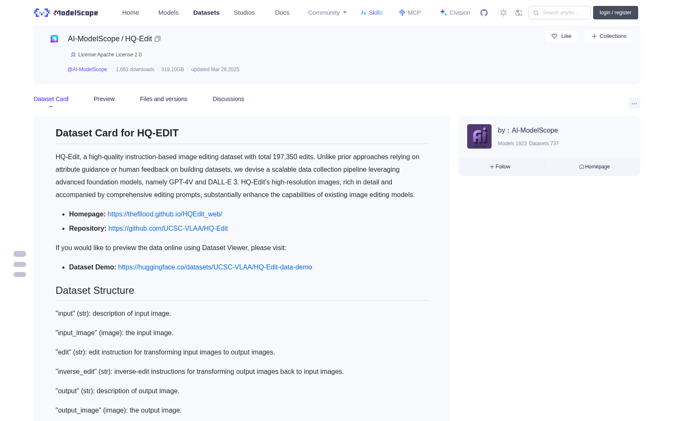This screenshot has width=674, height=421.
Task: Open the AI-ModelScope Homepage button
Action: click(x=594, y=167)
